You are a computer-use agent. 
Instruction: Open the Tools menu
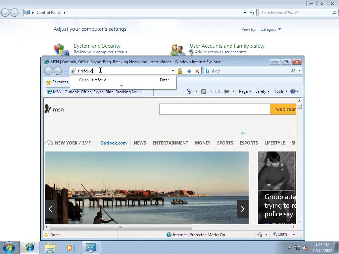[281, 91]
